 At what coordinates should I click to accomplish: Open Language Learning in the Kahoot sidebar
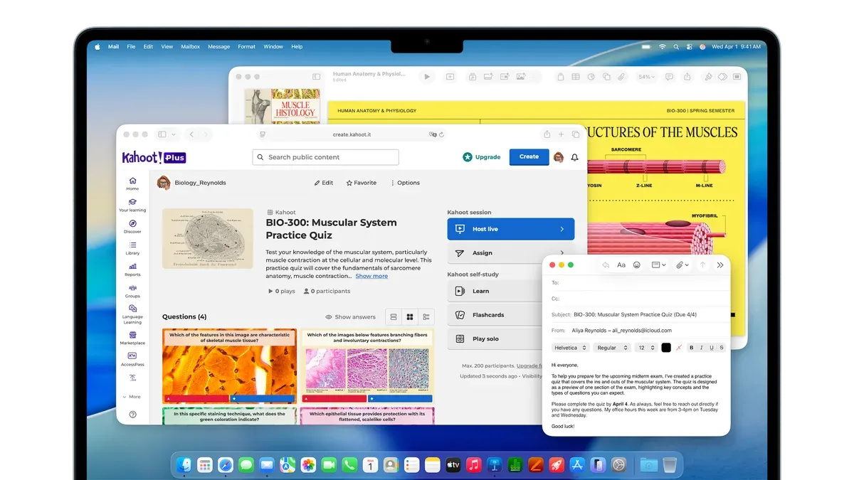[132, 314]
